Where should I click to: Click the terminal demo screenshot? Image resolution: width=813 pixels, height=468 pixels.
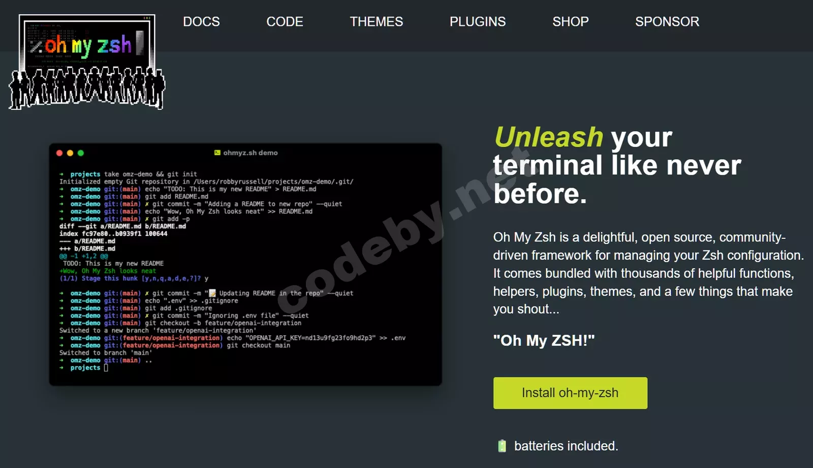[x=245, y=264]
